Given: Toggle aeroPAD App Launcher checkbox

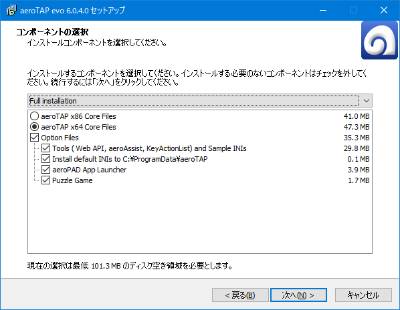Looking at the screenshot, I should pos(45,170).
